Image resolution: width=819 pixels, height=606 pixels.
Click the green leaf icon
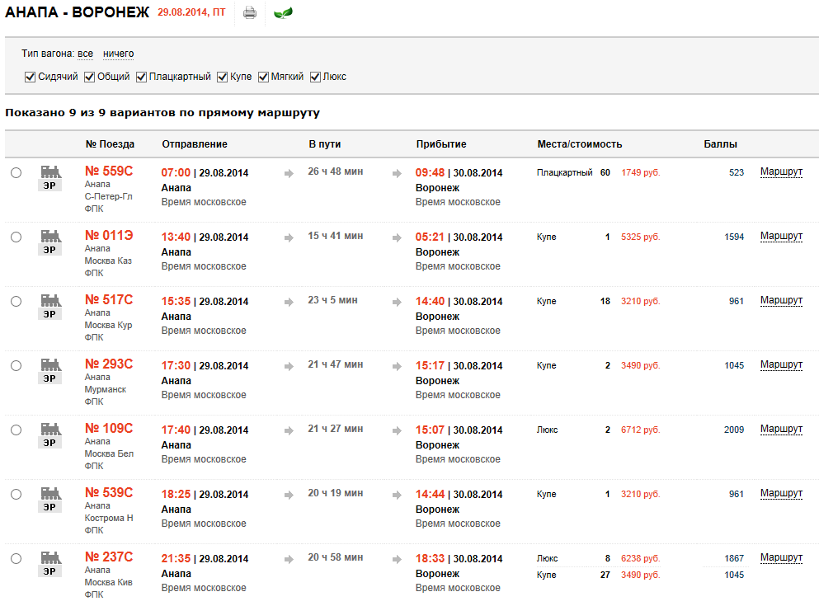(x=283, y=12)
